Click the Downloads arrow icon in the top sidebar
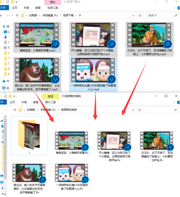 (x=5, y=37)
